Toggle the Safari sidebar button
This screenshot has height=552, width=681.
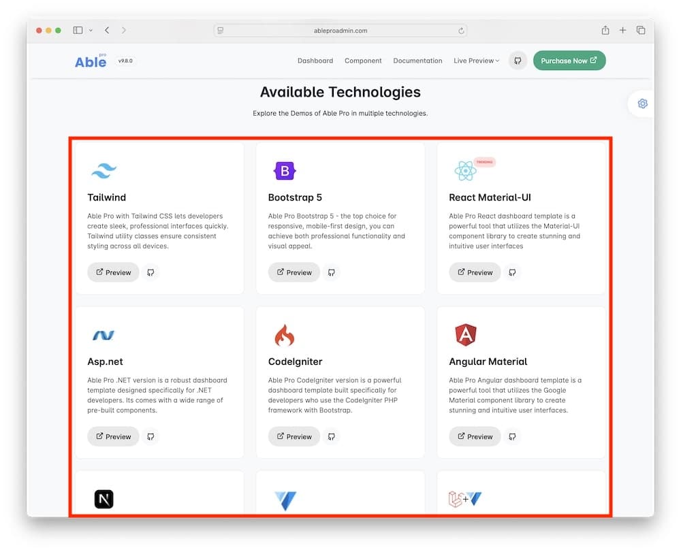pyautogui.click(x=78, y=31)
